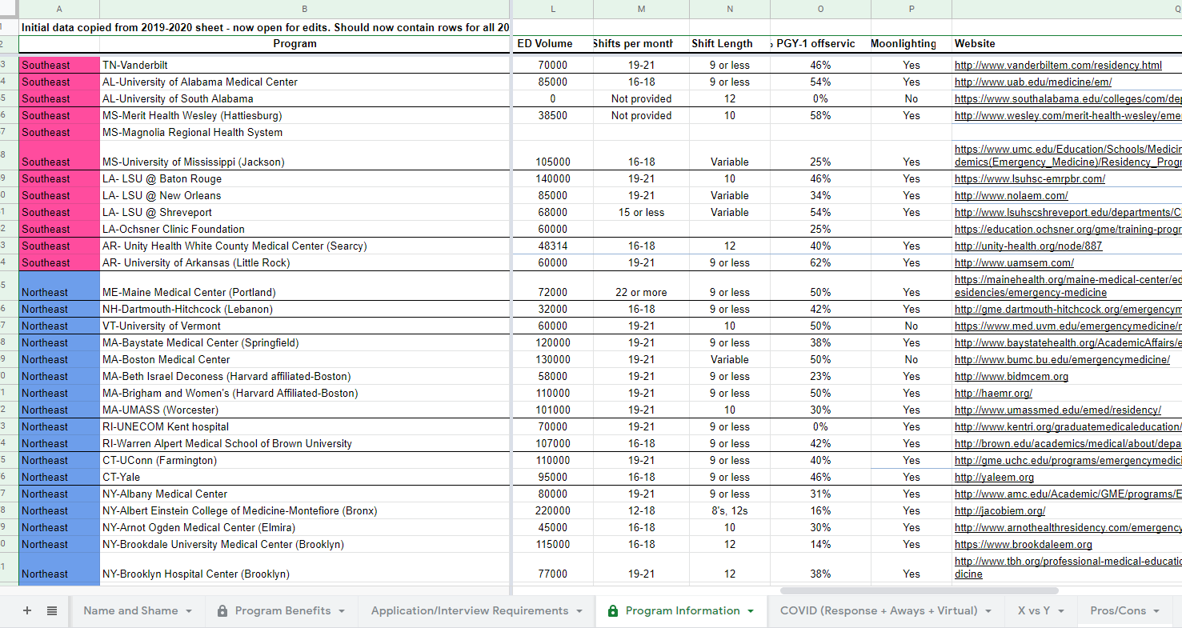Select CT-UConn (Farmington) cell
This screenshot has height=628, width=1182.
(x=305, y=460)
